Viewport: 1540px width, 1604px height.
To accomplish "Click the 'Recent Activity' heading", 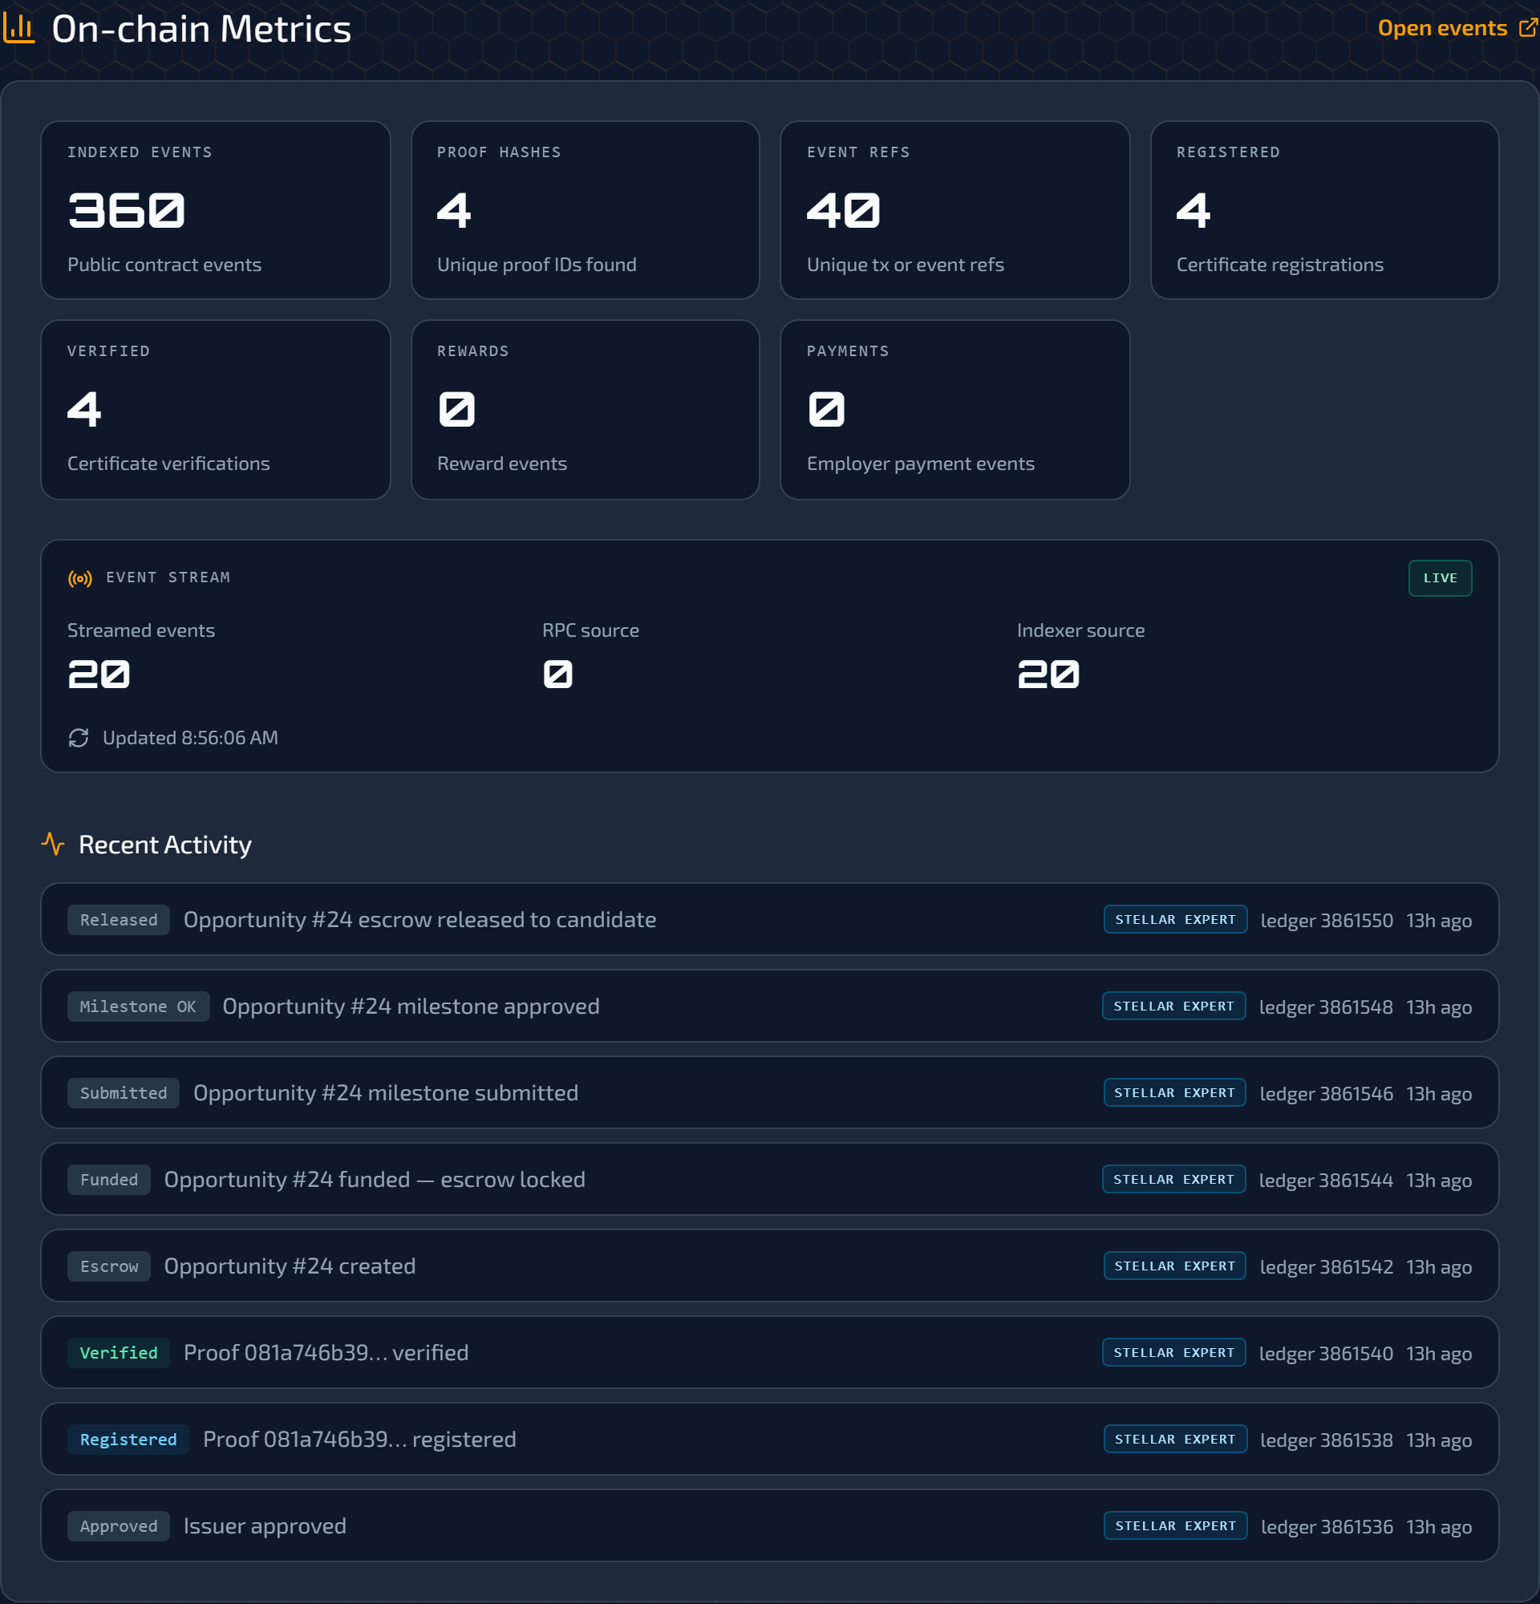I will click(x=164, y=845).
